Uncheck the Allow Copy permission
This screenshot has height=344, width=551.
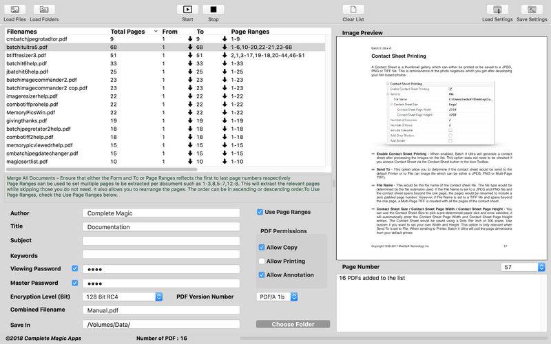coord(262,247)
